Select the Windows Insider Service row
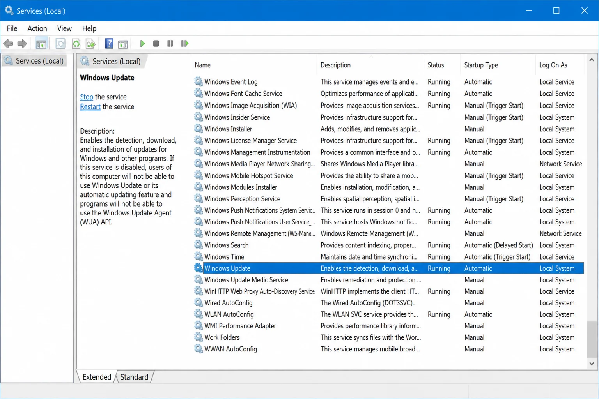This screenshot has width=599, height=399. 389,117
